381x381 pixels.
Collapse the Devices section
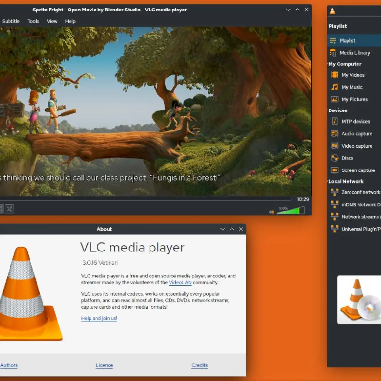coord(338,110)
